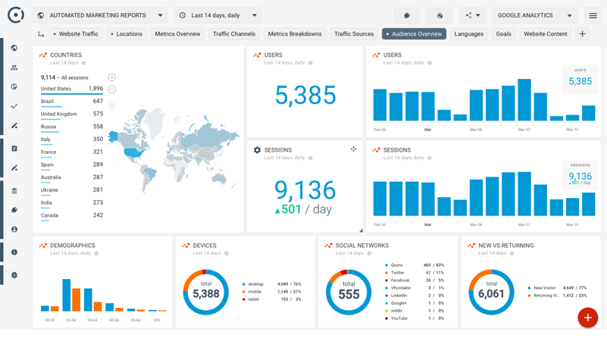Image resolution: width=607 pixels, height=345 pixels.
Task: Zoom in on the countries map
Action: (x=112, y=77)
